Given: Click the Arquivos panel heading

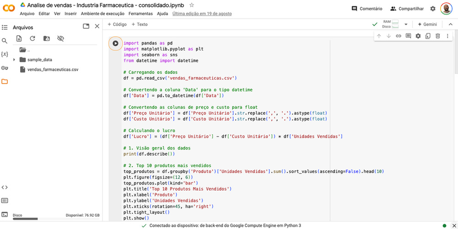Looking at the screenshot, I should coord(23,28).
